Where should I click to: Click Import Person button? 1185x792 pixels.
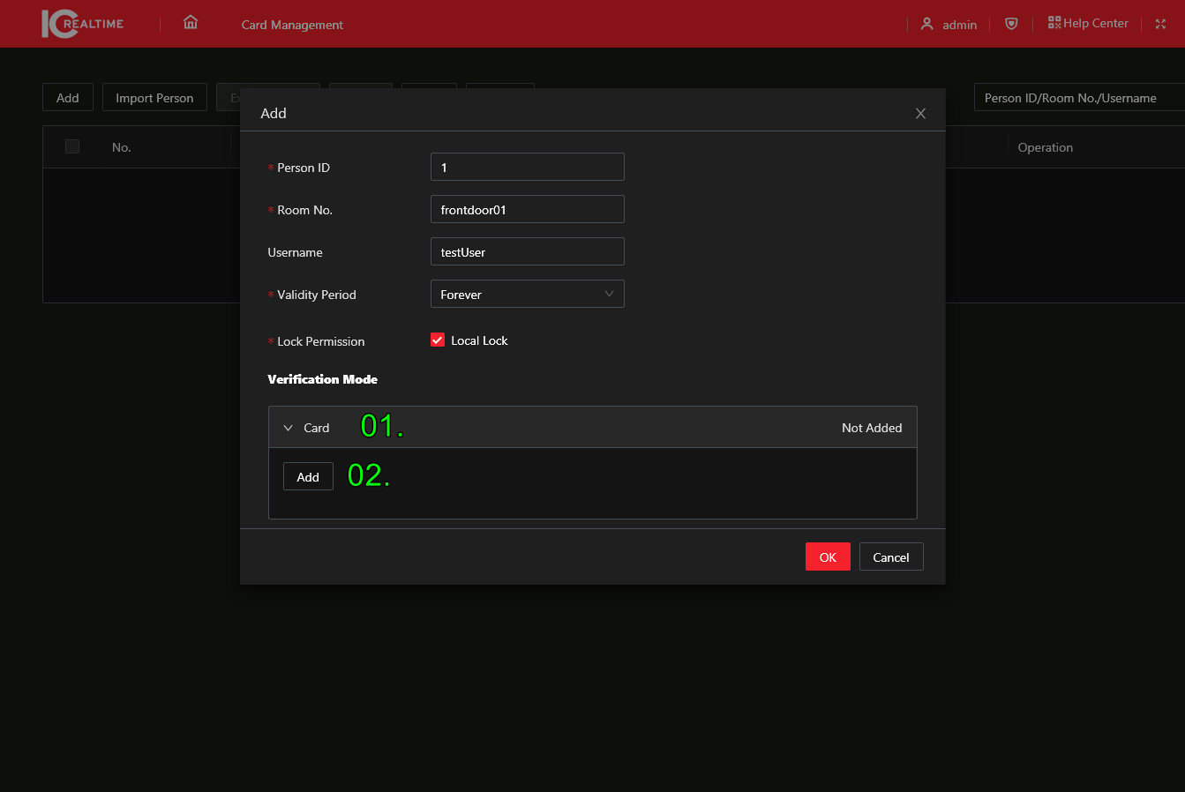point(154,97)
